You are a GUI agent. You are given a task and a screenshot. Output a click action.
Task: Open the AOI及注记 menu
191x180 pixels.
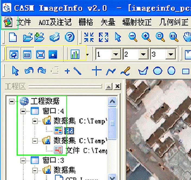click(55, 22)
